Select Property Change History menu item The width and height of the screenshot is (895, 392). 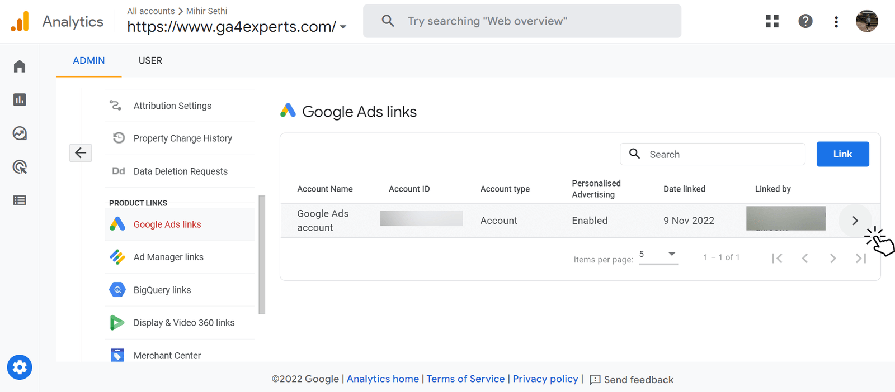point(180,138)
